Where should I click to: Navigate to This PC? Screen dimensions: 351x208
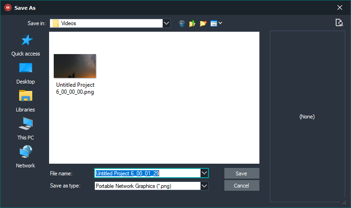[26, 129]
